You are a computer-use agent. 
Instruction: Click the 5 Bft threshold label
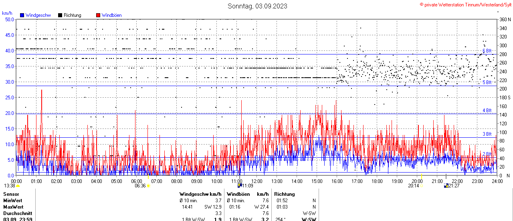(x=487, y=82)
